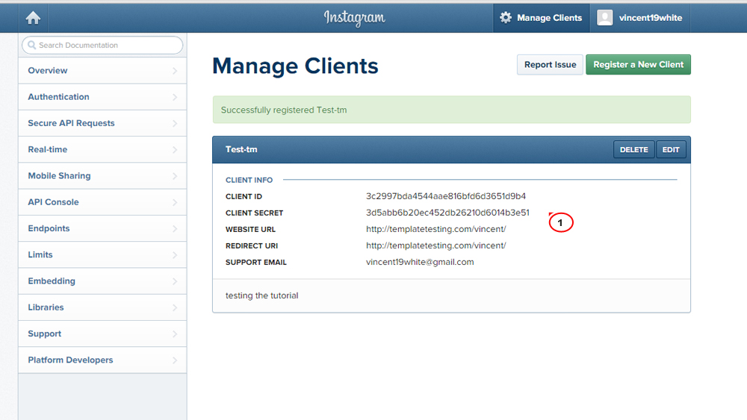Click the SUPPORT EMAIL label

(x=256, y=263)
